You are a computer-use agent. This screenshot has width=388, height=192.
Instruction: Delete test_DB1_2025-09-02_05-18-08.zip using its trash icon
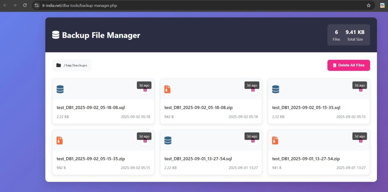point(253,90)
